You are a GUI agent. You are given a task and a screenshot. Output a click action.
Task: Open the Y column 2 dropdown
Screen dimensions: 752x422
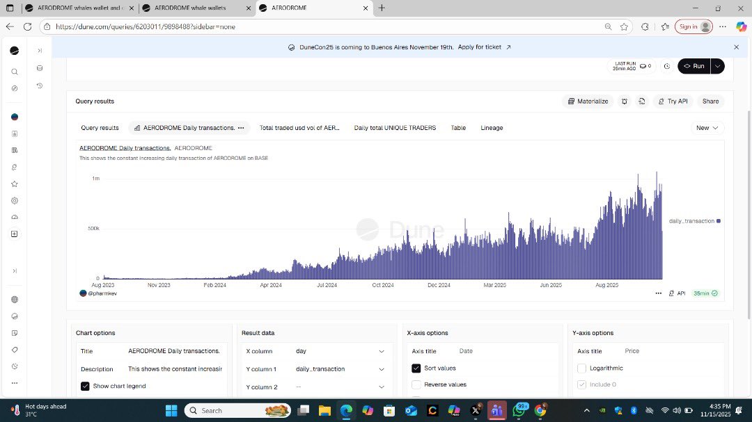[340, 387]
